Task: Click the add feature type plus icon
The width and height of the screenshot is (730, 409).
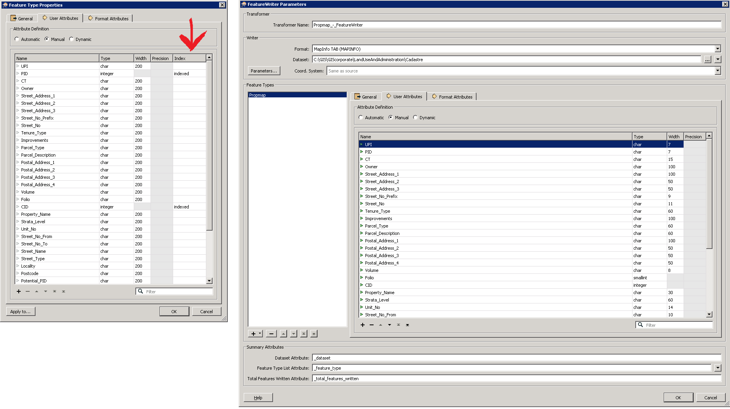Action: 253,333
